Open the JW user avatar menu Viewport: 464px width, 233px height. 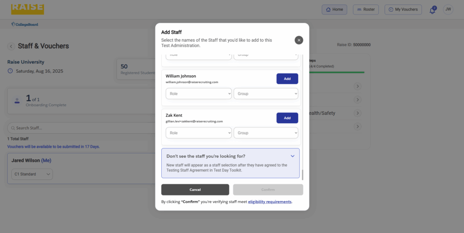tap(448, 10)
